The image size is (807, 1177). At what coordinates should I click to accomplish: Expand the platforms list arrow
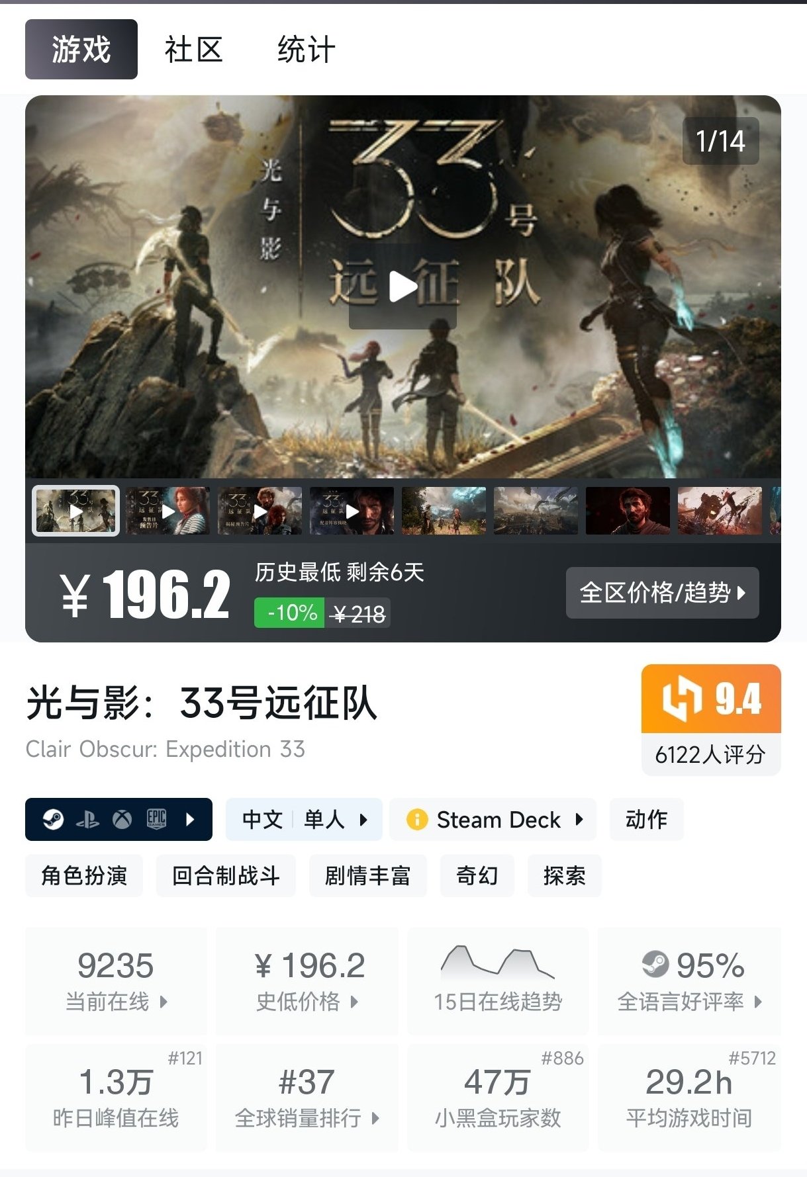(x=191, y=820)
